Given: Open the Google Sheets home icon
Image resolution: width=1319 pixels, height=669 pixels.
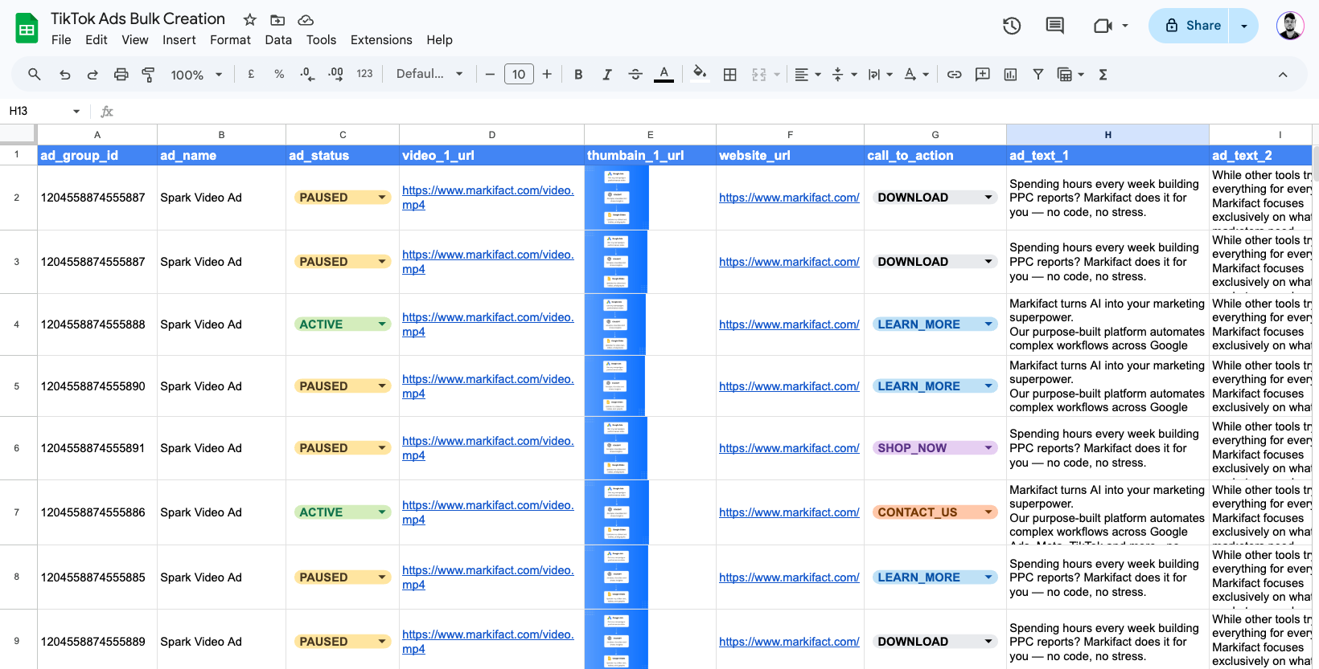Looking at the screenshot, I should click(27, 29).
